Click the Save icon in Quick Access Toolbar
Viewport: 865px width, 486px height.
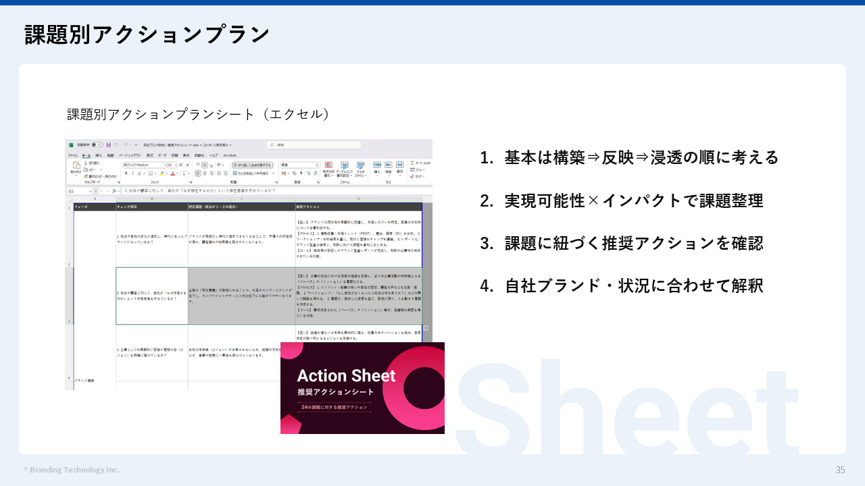point(109,143)
